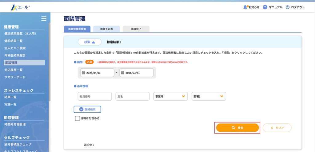Switch to the 面談予定者 tab
This screenshot has width=315, height=152.
tap(106, 29)
